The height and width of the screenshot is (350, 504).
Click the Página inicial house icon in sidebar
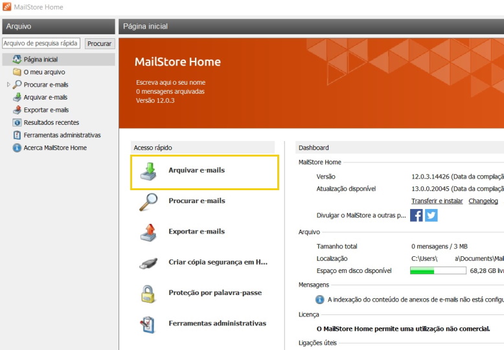(17, 59)
